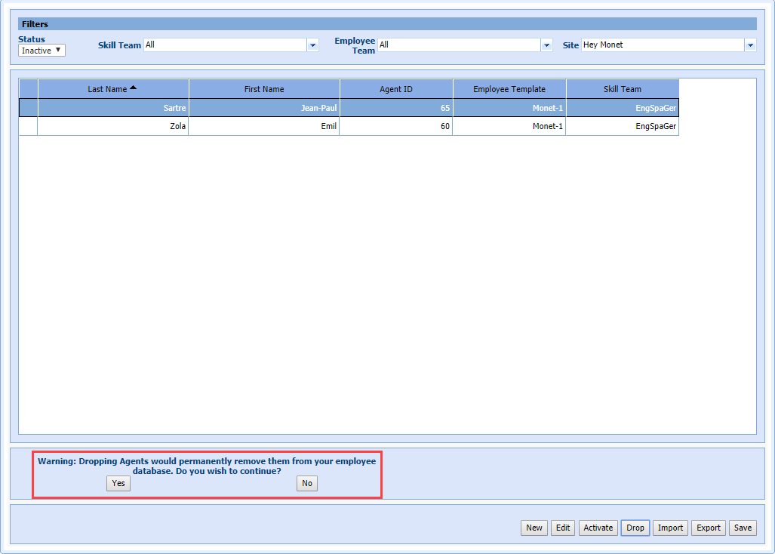This screenshot has width=775, height=554.
Task: Click the Import button
Action: coord(670,528)
